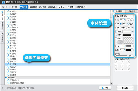Increase font size stepper arrow
The width and height of the screenshot is (138, 91).
pos(124,20)
